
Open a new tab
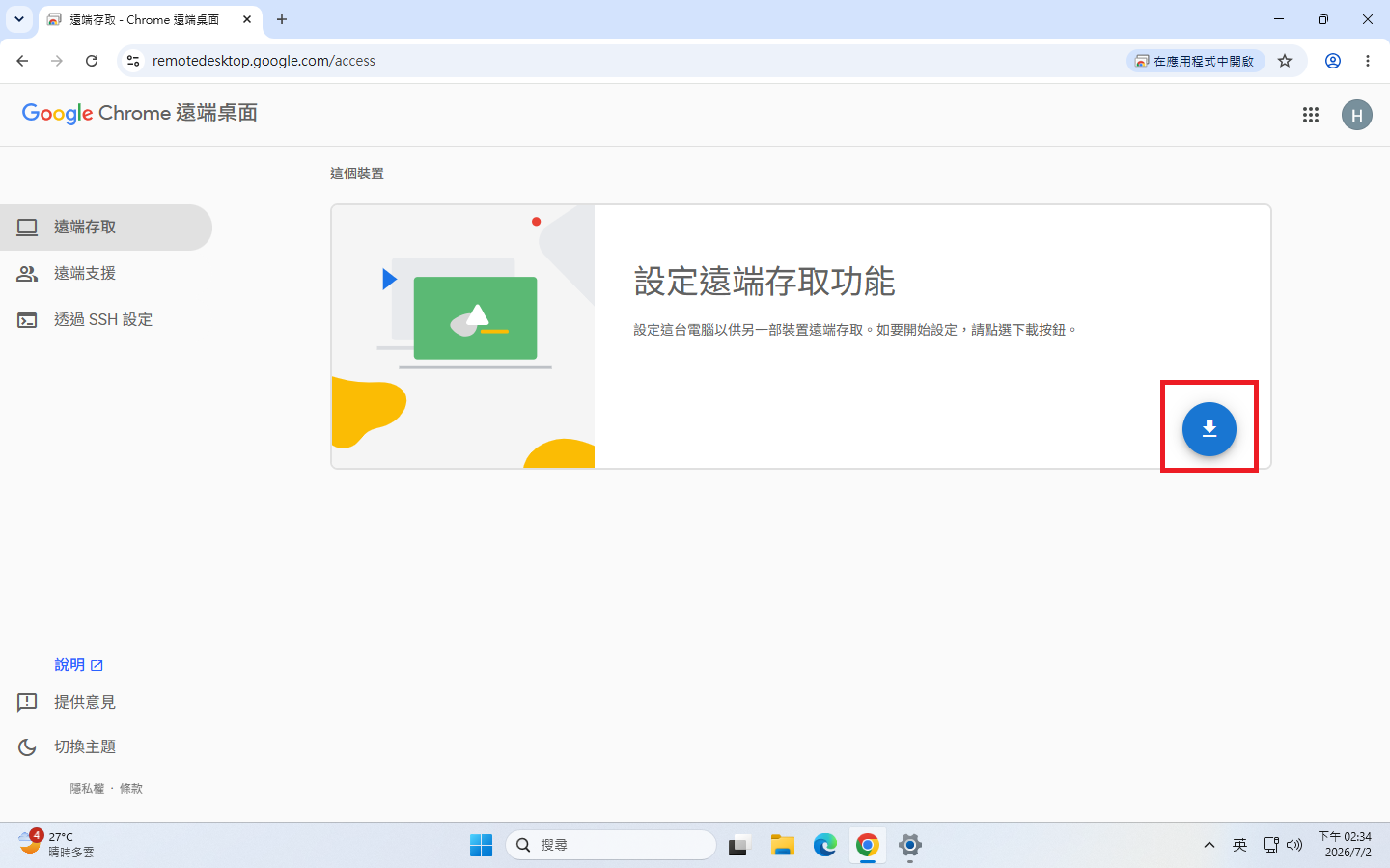pyautogui.click(x=282, y=19)
